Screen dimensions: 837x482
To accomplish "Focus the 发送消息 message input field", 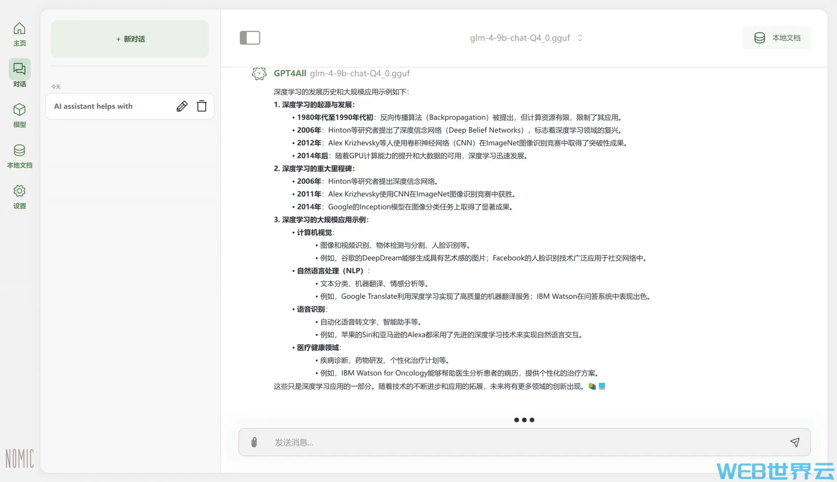I will [x=524, y=442].
